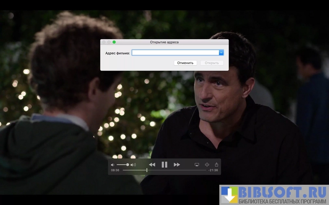This screenshot has height=205, width=329.
Task: Open the Share menu in player controls
Action: point(216,164)
